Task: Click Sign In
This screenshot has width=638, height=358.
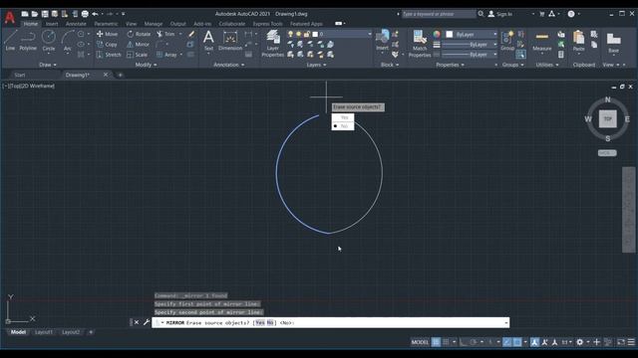Action: pos(500,14)
